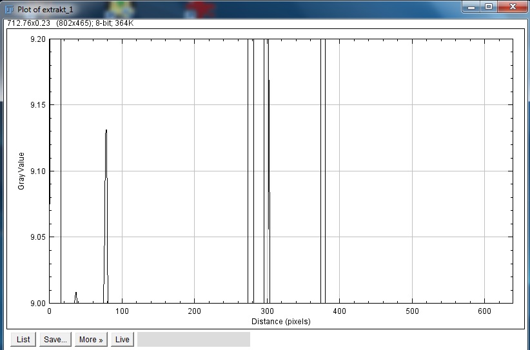
Task: Click the 9.10 y-axis tick label
Action: click(38, 171)
